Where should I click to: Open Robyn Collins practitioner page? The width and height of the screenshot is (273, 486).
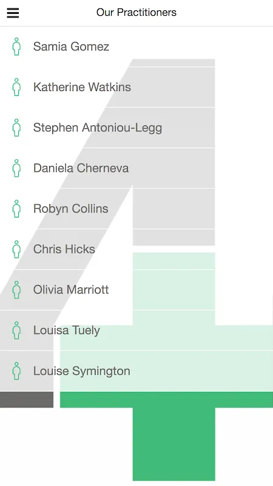136,209
